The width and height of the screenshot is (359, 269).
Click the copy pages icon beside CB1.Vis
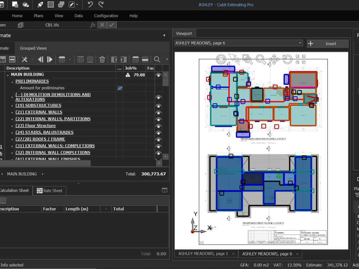point(20,25)
